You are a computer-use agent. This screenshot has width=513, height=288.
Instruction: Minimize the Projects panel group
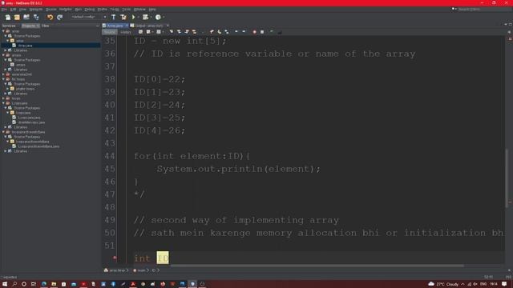(98, 26)
